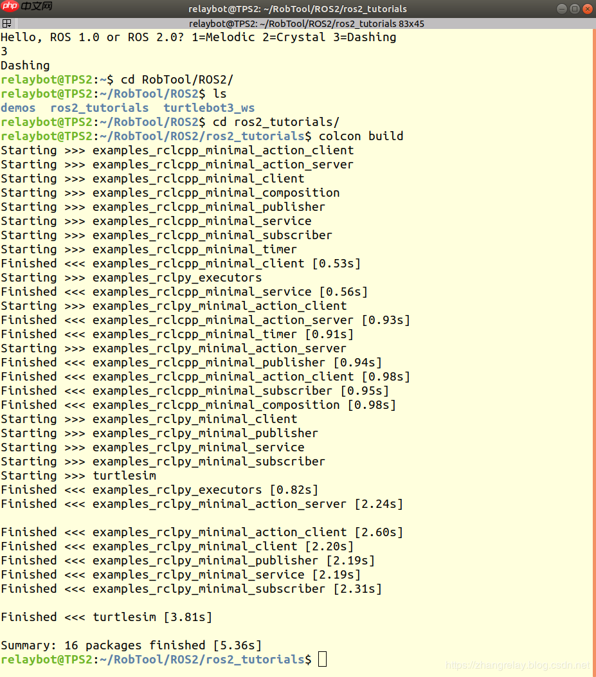Click the demos directory name
Screen dimensions: 596x677
(18, 108)
